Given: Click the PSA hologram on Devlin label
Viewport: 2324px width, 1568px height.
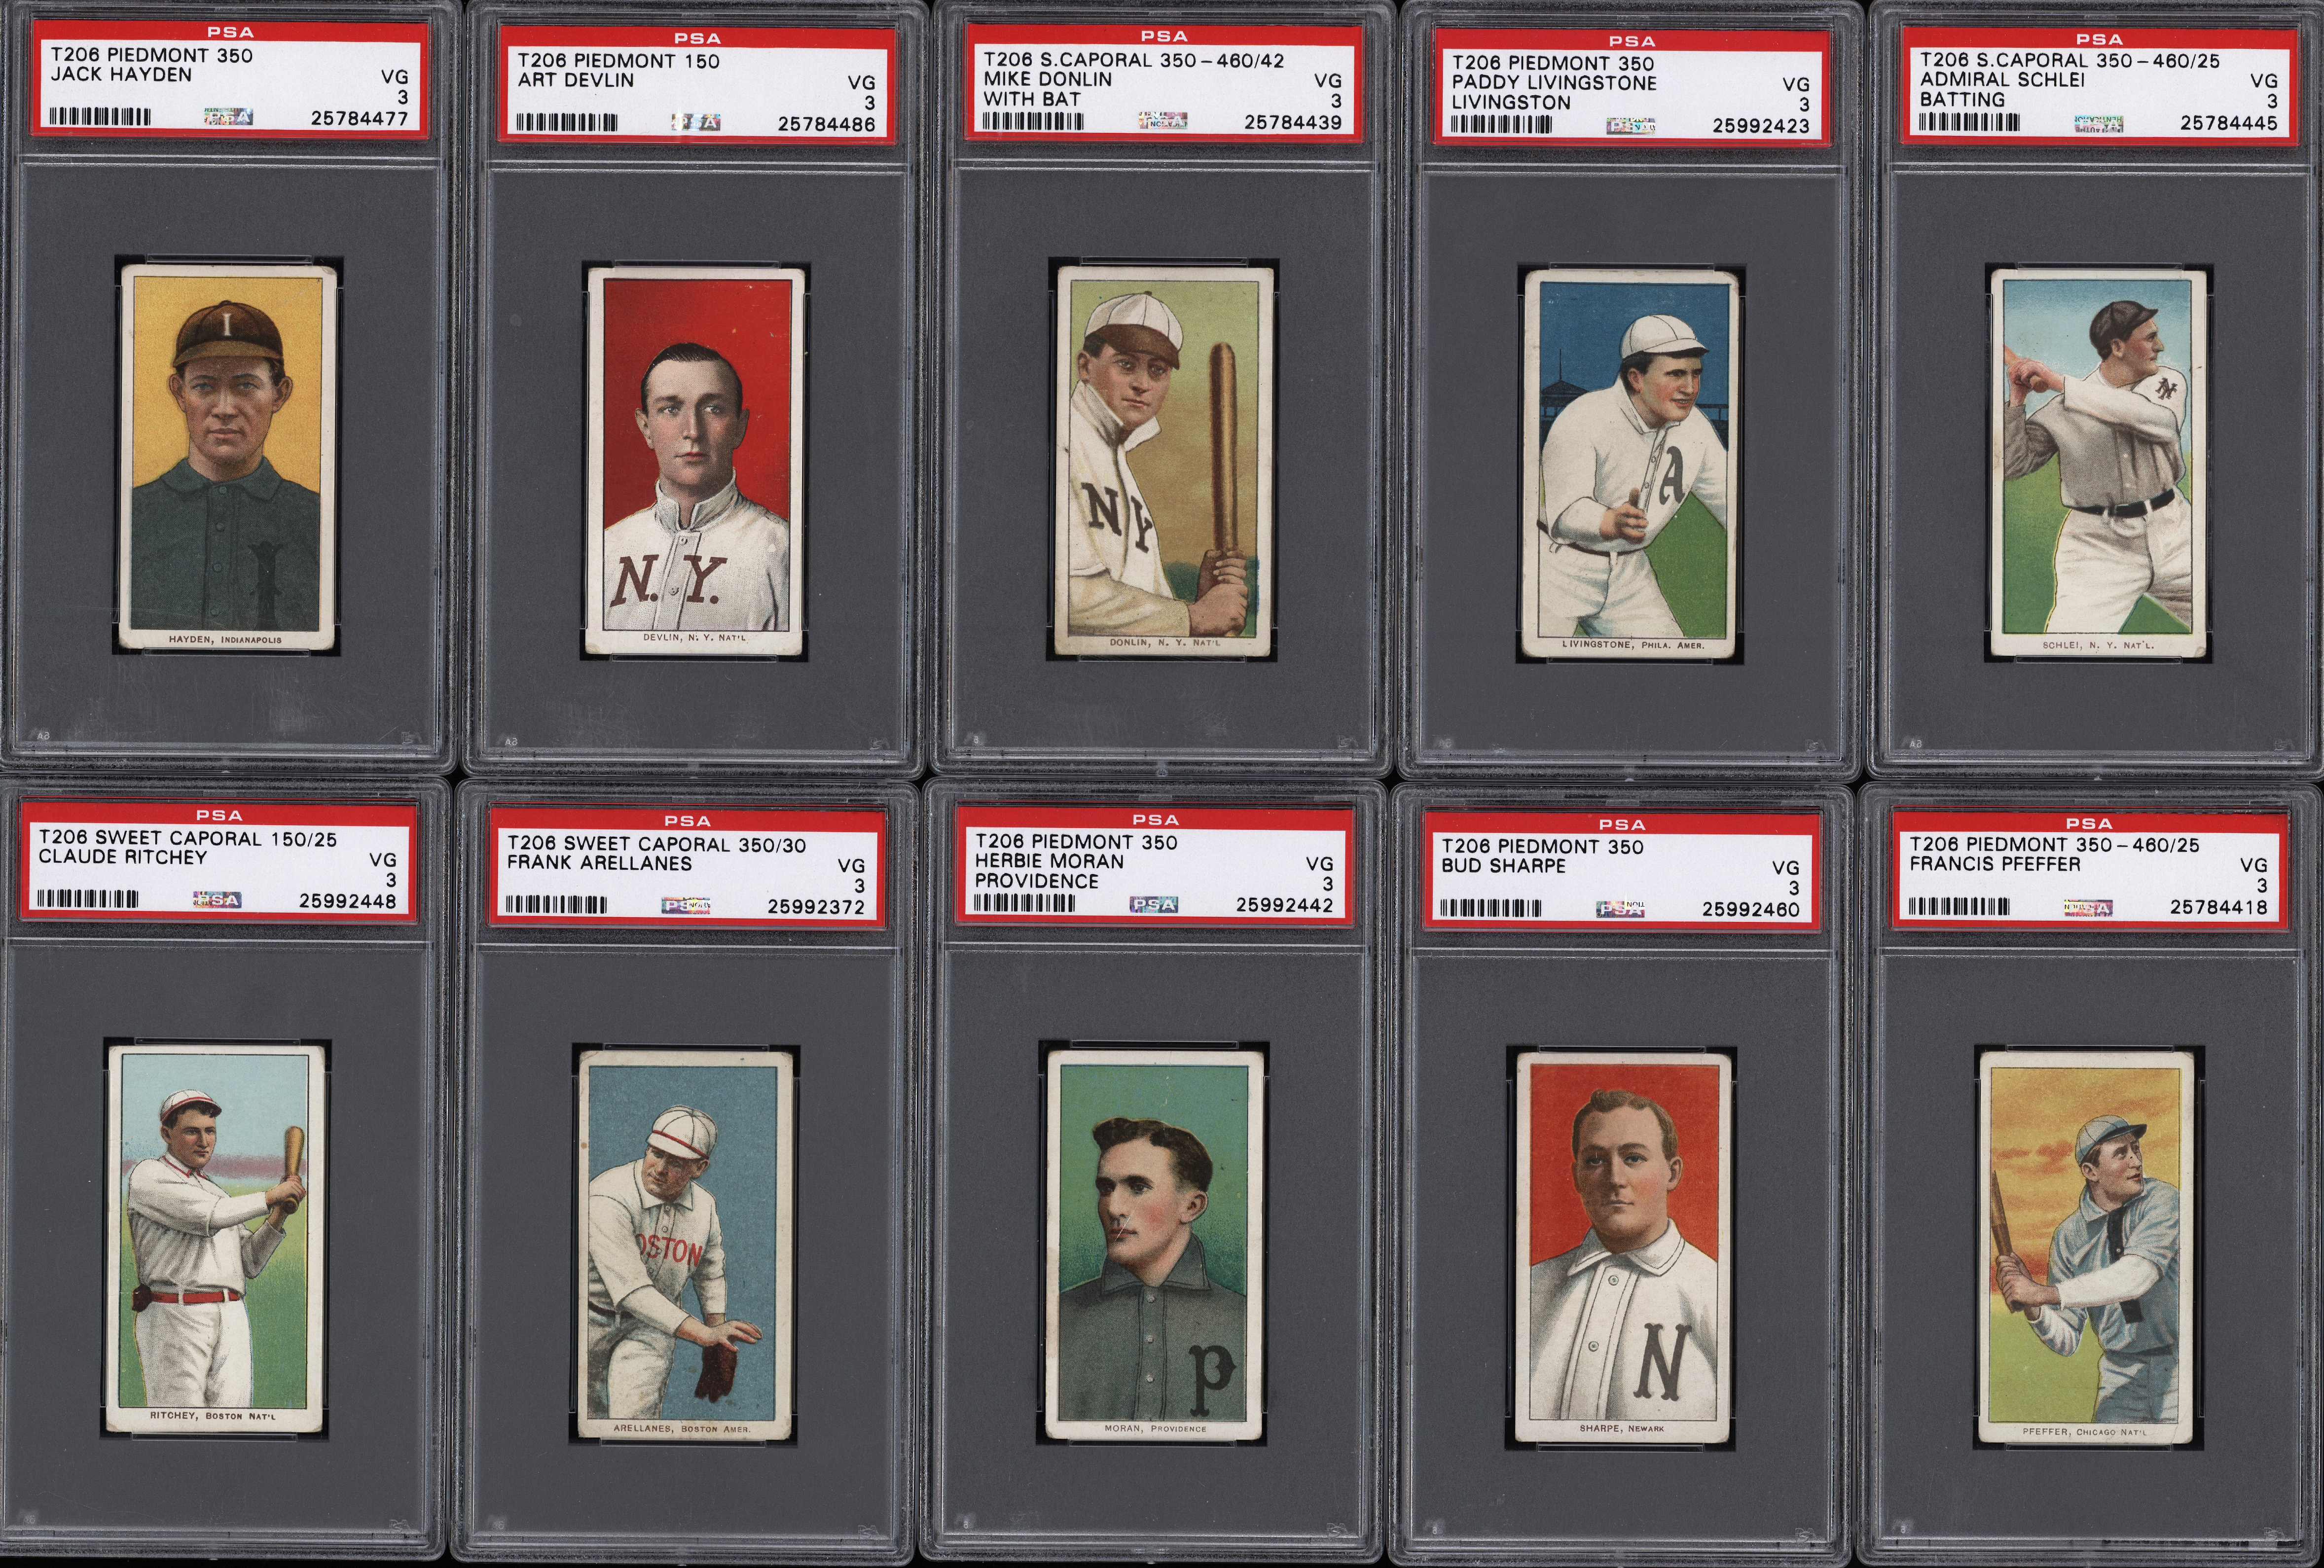Looking at the screenshot, I should pos(696,123).
